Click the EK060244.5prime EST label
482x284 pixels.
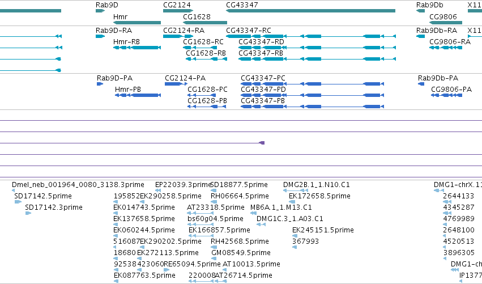click(x=144, y=230)
